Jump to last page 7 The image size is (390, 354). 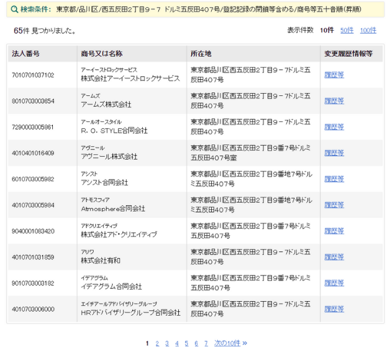coord(206,343)
